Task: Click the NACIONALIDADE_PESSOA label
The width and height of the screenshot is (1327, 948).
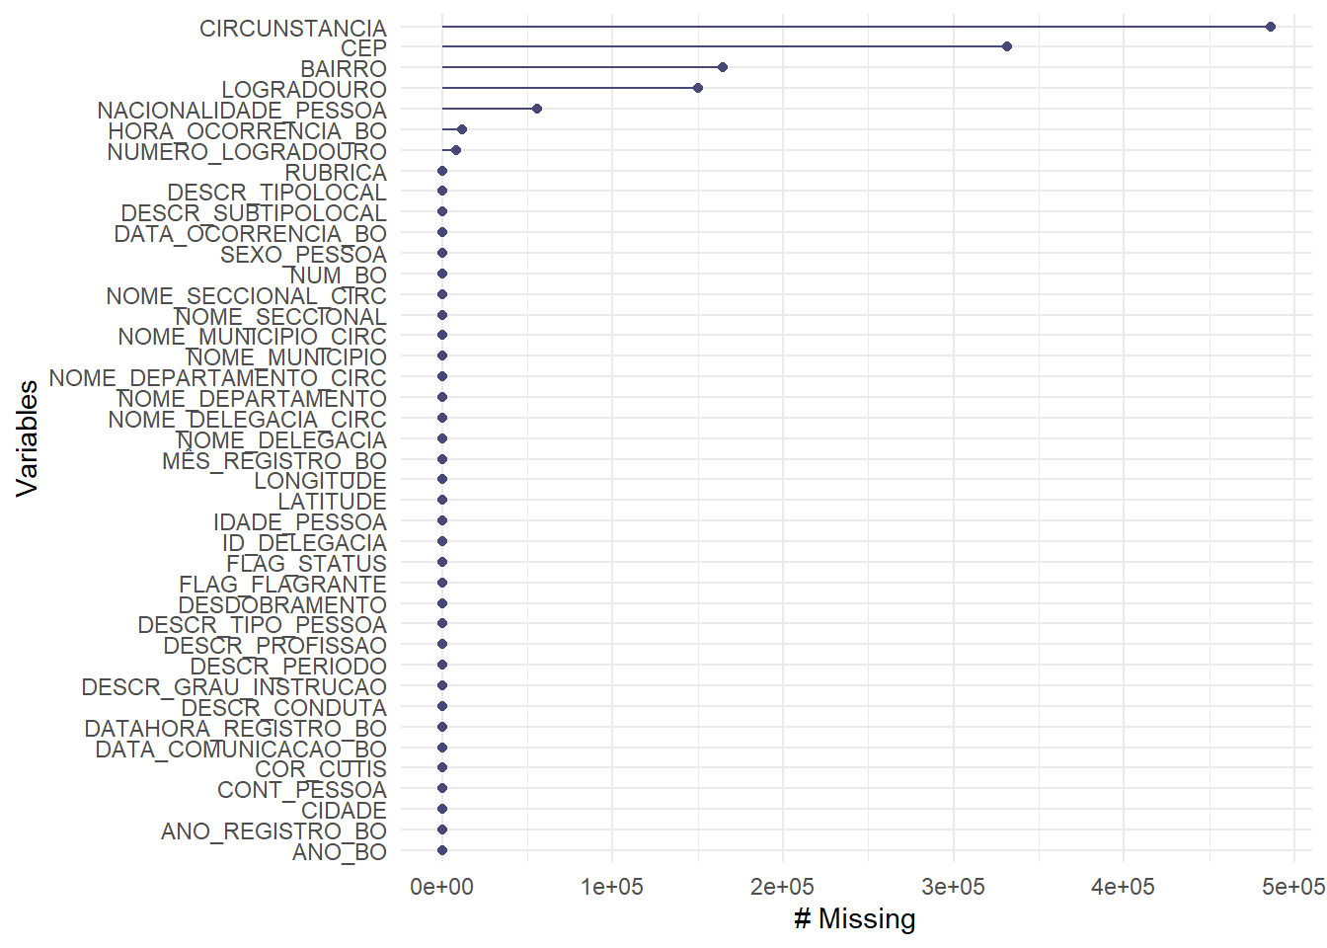Action: point(242,111)
